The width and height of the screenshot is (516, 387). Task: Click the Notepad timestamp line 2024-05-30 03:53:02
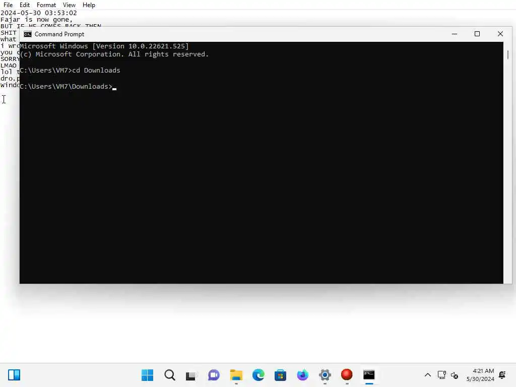[x=38, y=13]
